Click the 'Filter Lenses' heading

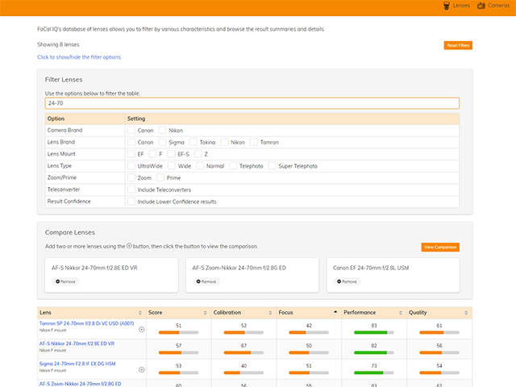point(64,80)
